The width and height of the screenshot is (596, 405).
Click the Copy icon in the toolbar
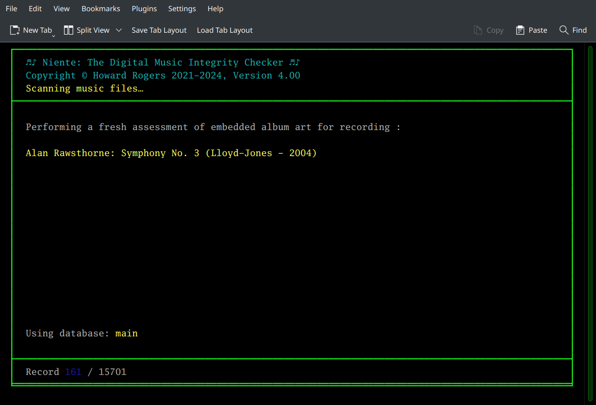[477, 30]
